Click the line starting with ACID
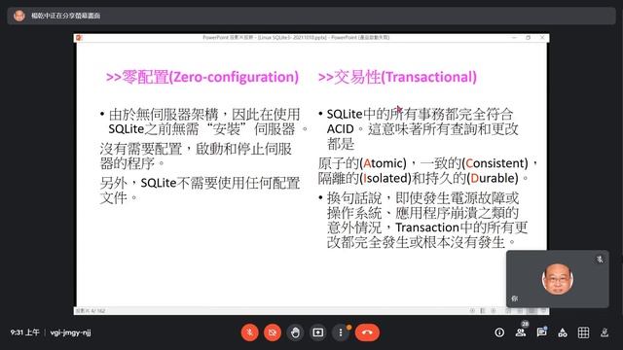Screen dimensions: 623x350 [x=422, y=129]
